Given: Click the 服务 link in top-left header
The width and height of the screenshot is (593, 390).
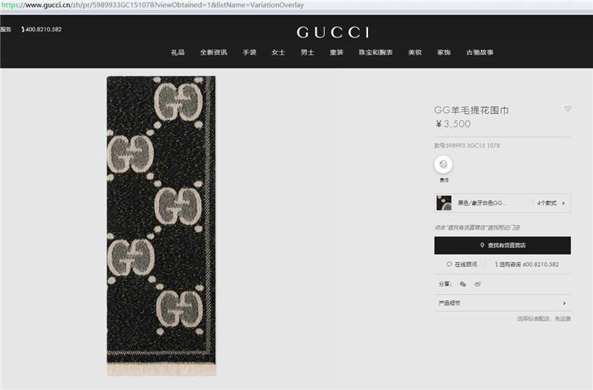Looking at the screenshot, I should 5,29.
